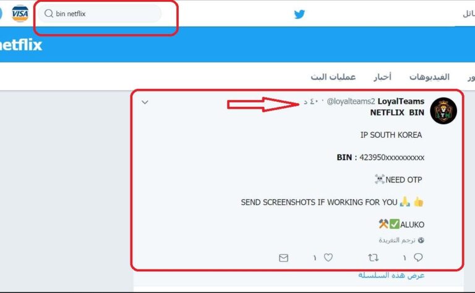Click the globe icon beside translate tweet
Viewport: 475px width, 293px height.
pyautogui.click(x=421, y=240)
